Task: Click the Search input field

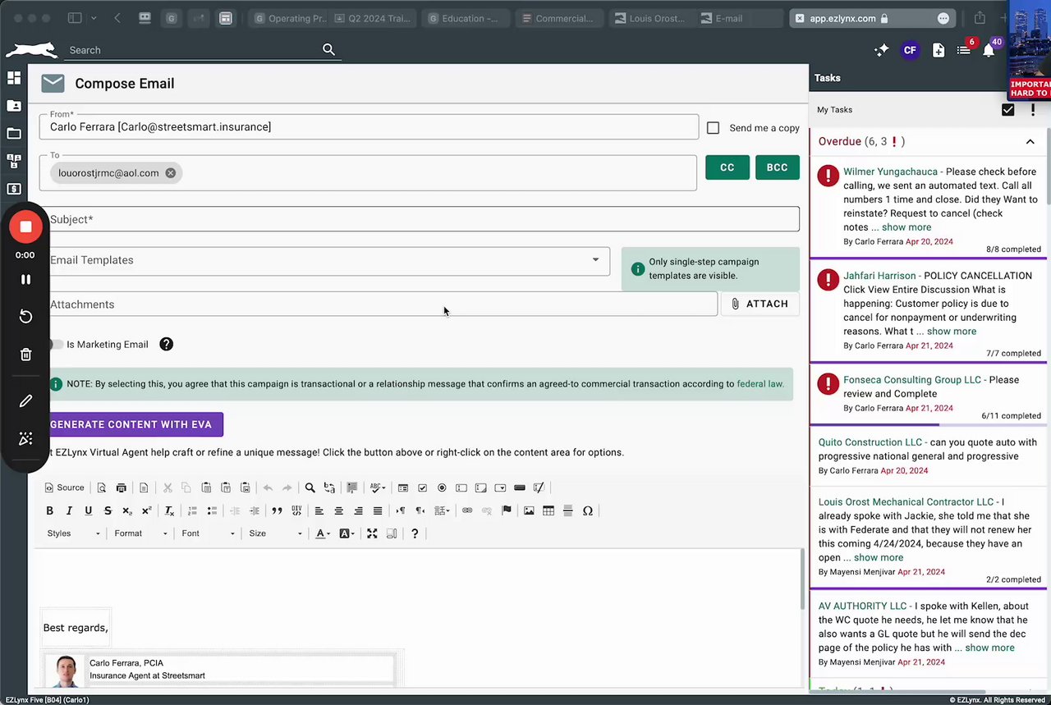Action: 193,50
